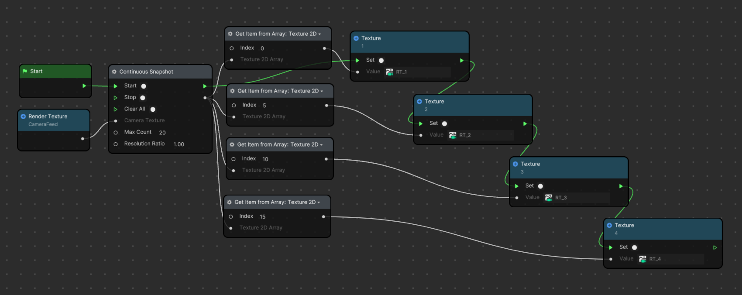Open type dropdown on Index 0 Get Item node

[319, 34]
